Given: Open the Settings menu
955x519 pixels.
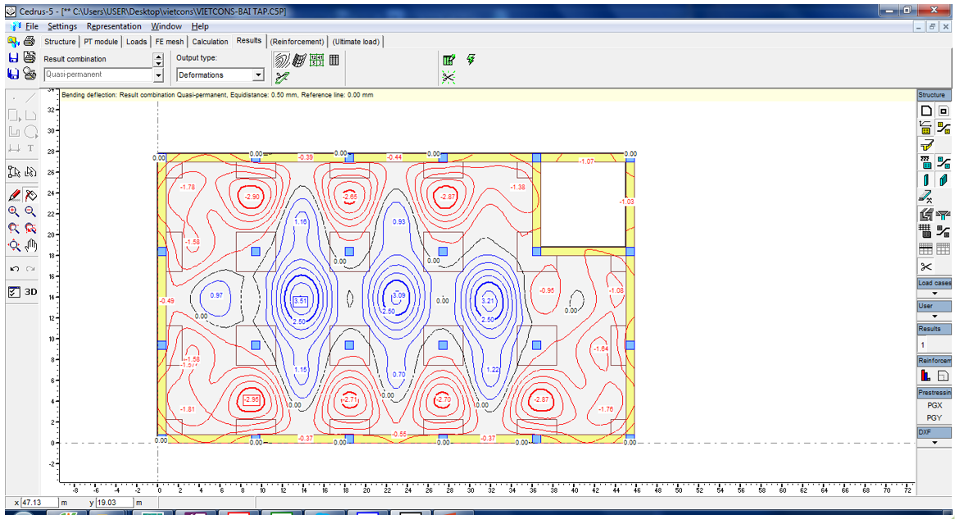Looking at the screenshot, I should click(x=62, y=26).
